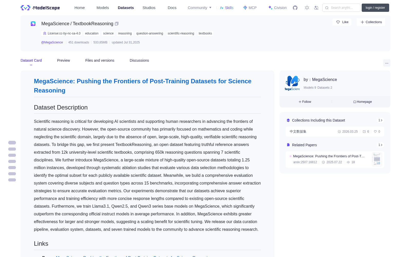The image size is (411, 257).
Task: Click the Models 9 count text
Action: [x=310, y=88]
